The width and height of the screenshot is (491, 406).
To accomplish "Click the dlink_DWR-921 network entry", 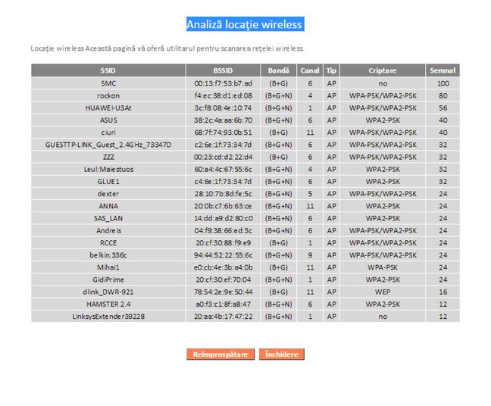I will tap(108, 292).
